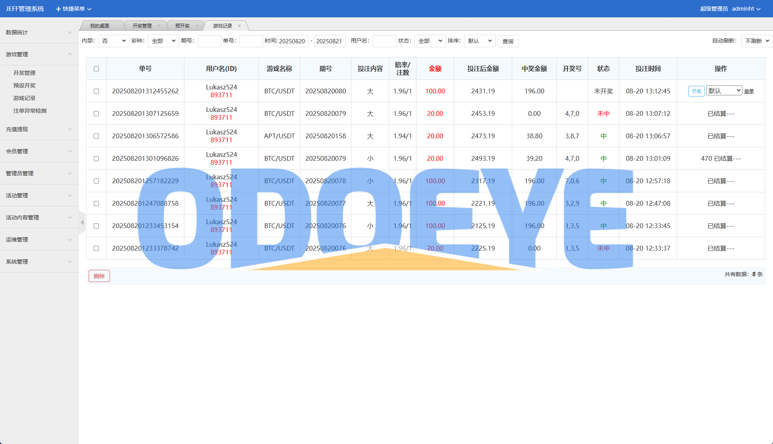
Task: Click the 开奖 button in first row
Action: (x=696, y=91)
